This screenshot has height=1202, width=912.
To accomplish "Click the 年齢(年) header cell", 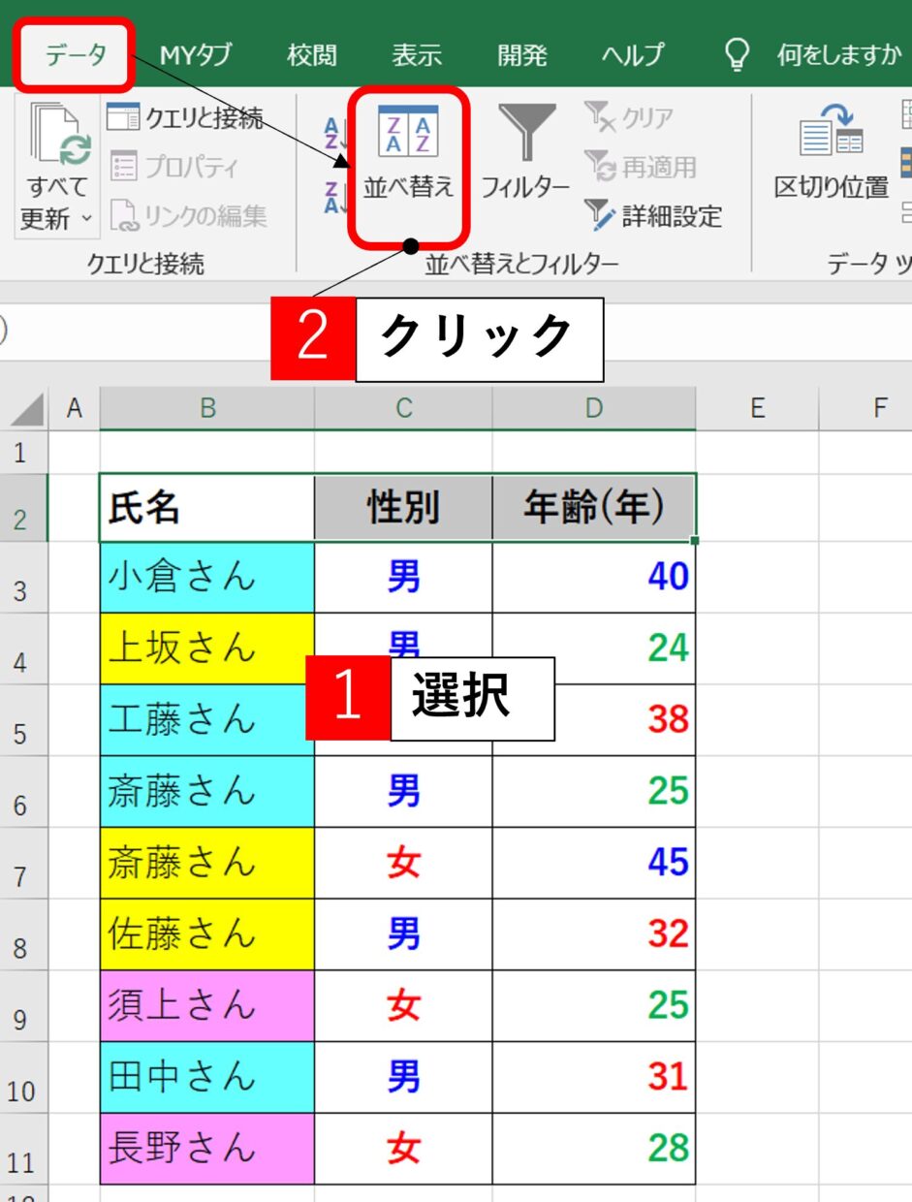I will click(x=594, y=507).
